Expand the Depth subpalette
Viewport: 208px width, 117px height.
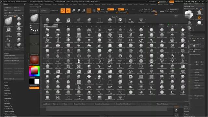pos(6,85)
